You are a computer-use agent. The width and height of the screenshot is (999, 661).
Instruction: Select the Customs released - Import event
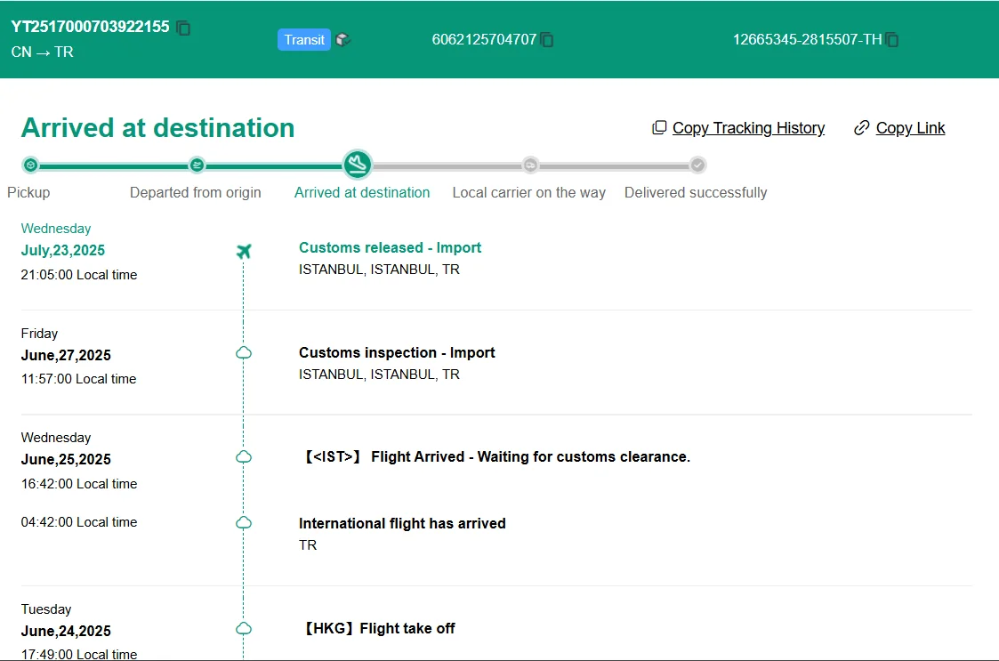[x=390, y=248]
